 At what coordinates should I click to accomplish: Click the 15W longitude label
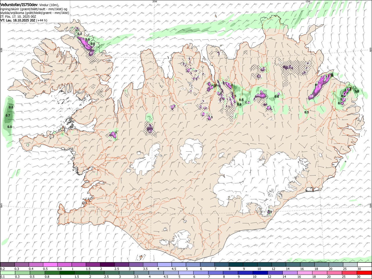pos(308,1)
